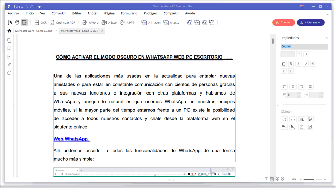
Task: Open the Ayuda menu
Action: point(190,13)
